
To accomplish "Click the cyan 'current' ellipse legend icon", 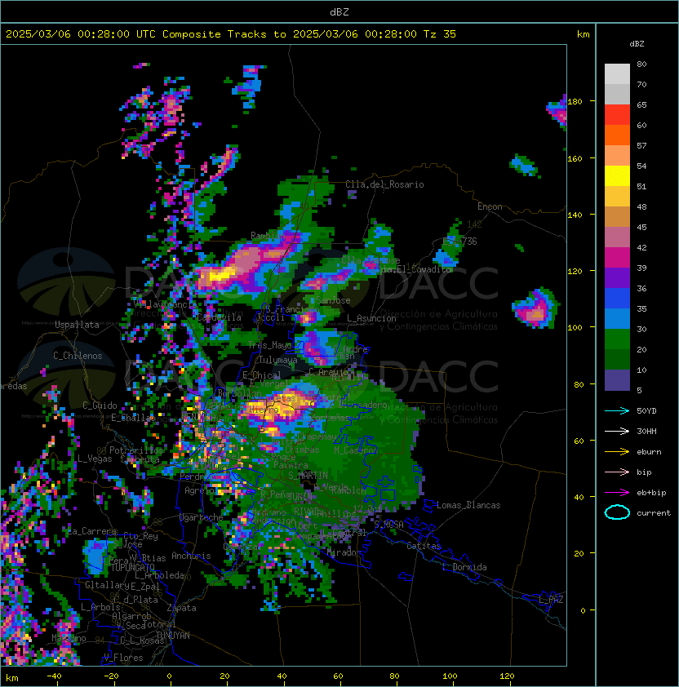I will [617, 512].
